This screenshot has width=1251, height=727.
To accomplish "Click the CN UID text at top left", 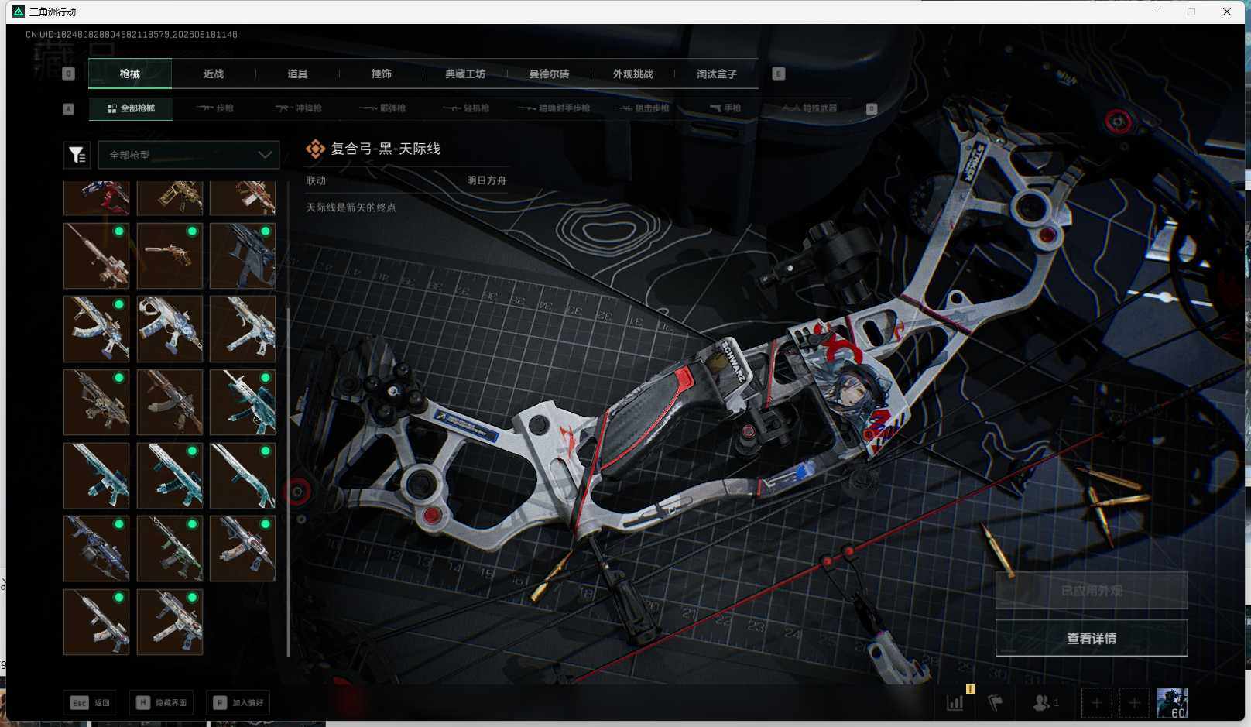I will pyautogui.click(x=132, y=35).
